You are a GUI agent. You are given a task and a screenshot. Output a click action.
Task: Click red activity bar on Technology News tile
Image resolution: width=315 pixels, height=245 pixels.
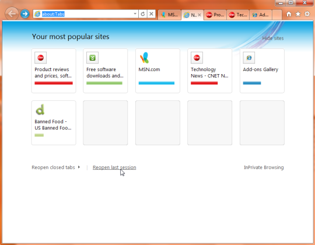[x=204, y=83]
